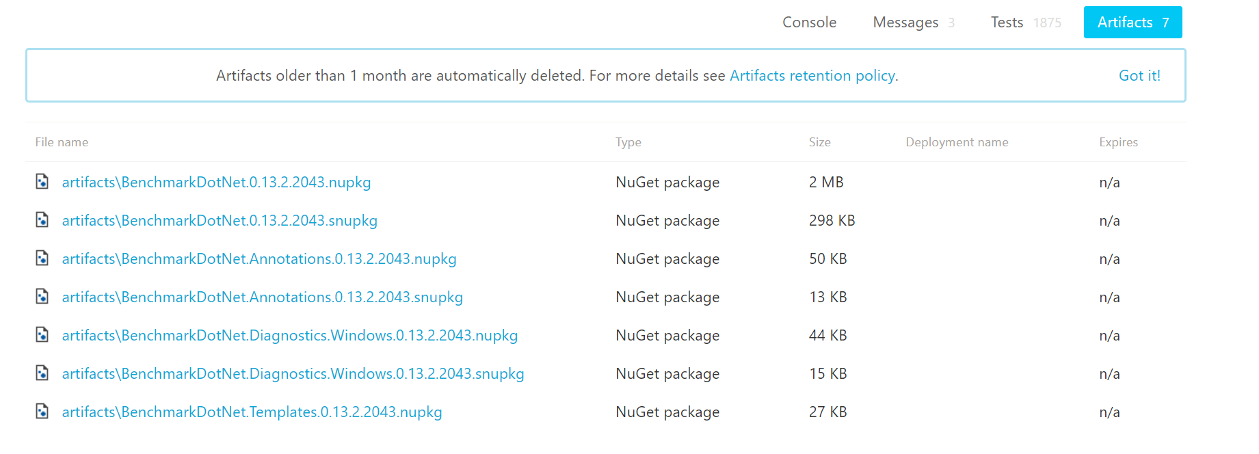Click file icon beside Annotations.0.13.2.2043.snupkg
Screen dimensions: 1259x454
point(42,297)
